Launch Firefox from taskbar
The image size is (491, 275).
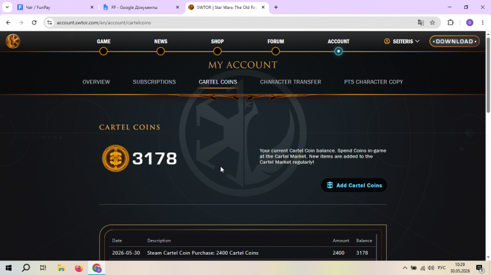[79, 268]
